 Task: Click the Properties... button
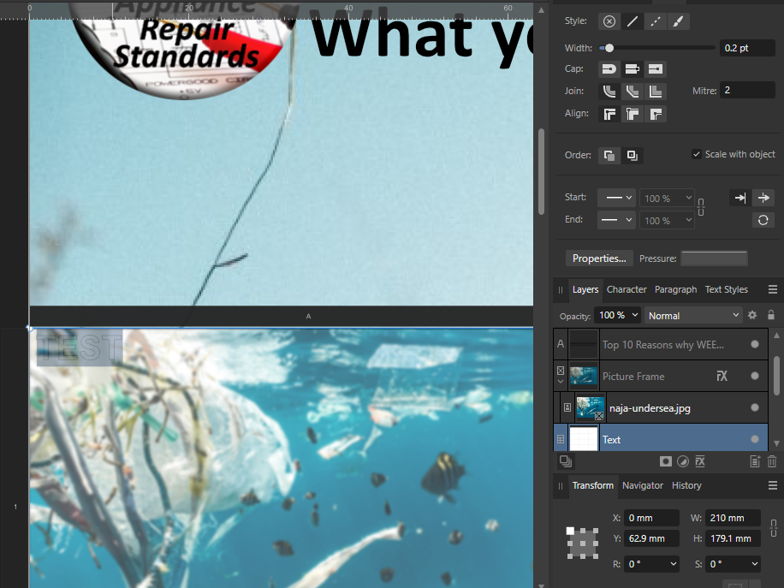tap(599, 258)
